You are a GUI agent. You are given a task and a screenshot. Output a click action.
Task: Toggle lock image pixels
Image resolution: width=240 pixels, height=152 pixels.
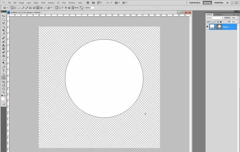point(215,22)
